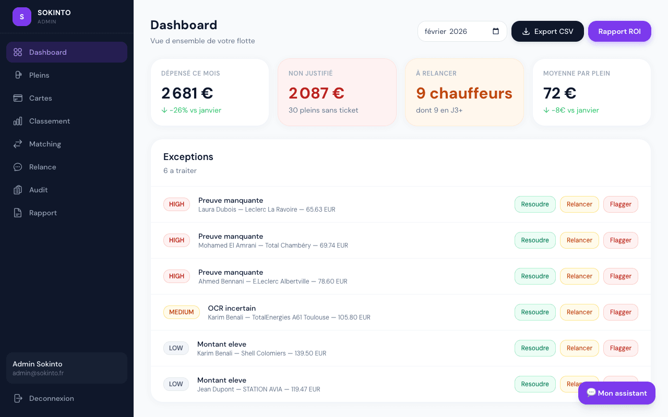Click the NON JUSTIFIÉ stat card
Image resolution: width=668 pixels, height=417 pixels.
pos(337,92)
